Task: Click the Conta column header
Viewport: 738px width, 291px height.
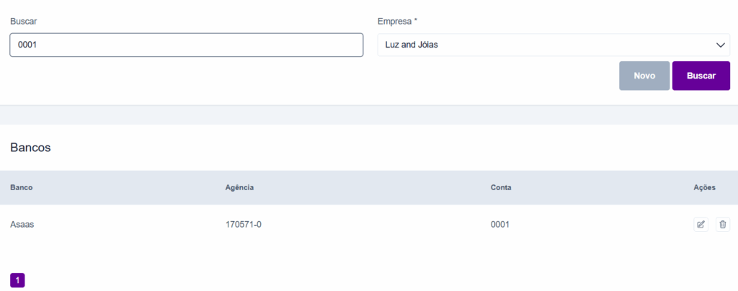Action: 501,187
